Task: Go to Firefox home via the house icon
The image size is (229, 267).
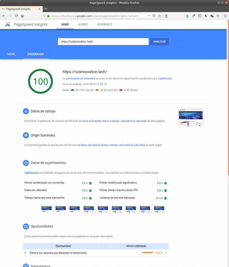Action: point(22,16)
